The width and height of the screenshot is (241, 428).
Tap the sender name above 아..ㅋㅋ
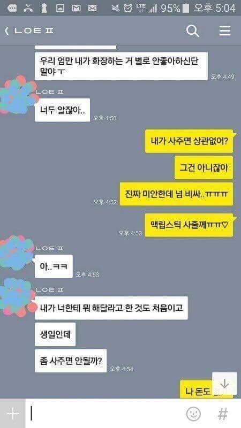[x=49, y=248]
